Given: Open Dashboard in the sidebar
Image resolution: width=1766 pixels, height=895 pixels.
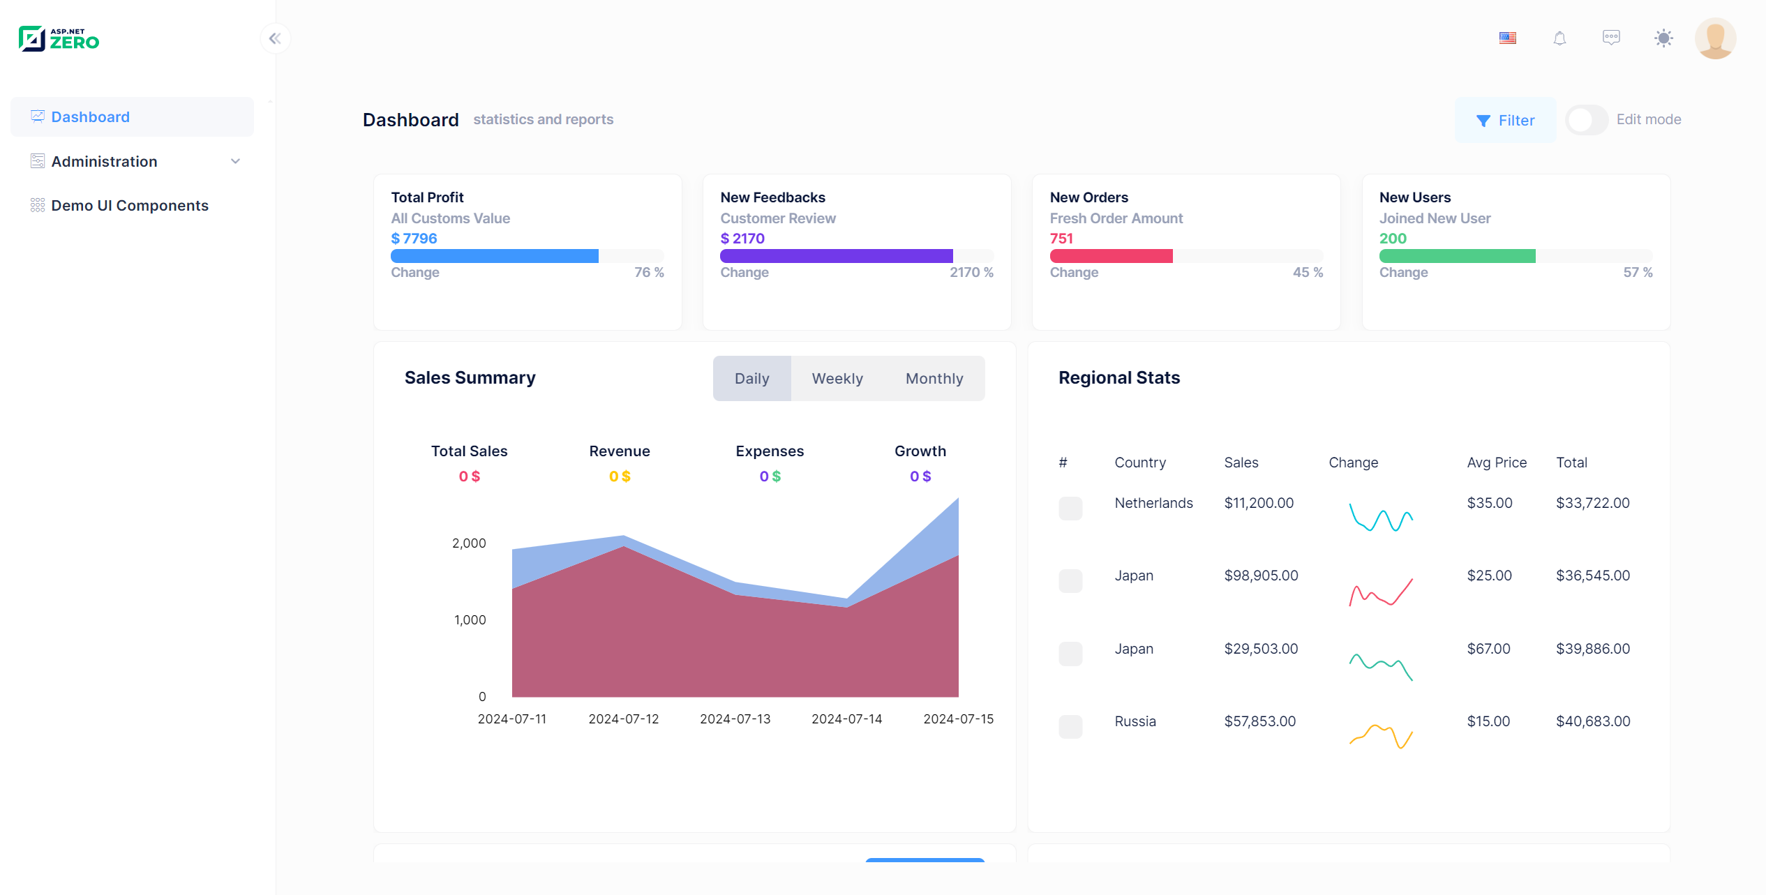Looking at the screenshot, I should click(90, 117).
